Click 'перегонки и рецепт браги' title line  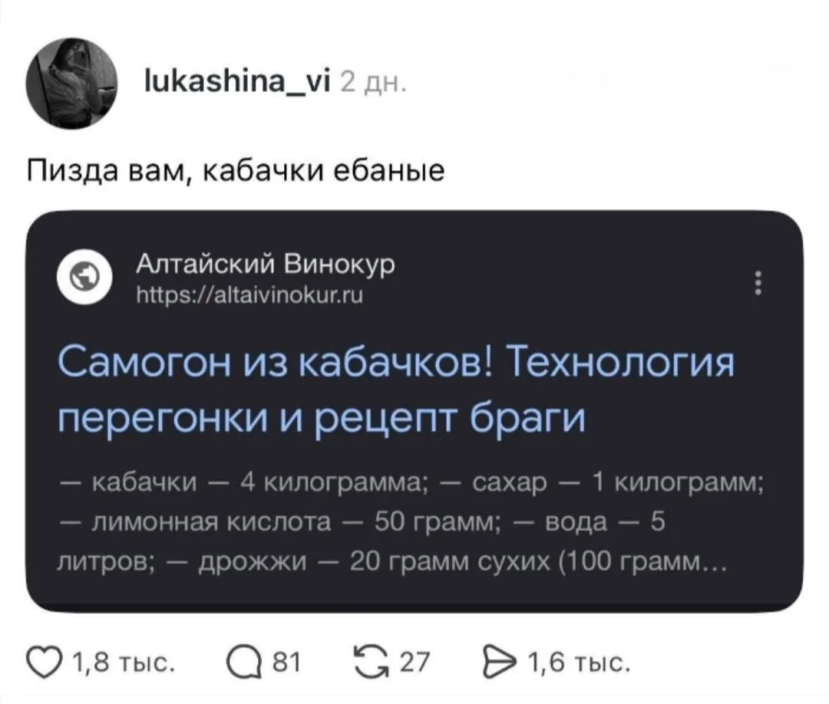[x=322, y=418]
